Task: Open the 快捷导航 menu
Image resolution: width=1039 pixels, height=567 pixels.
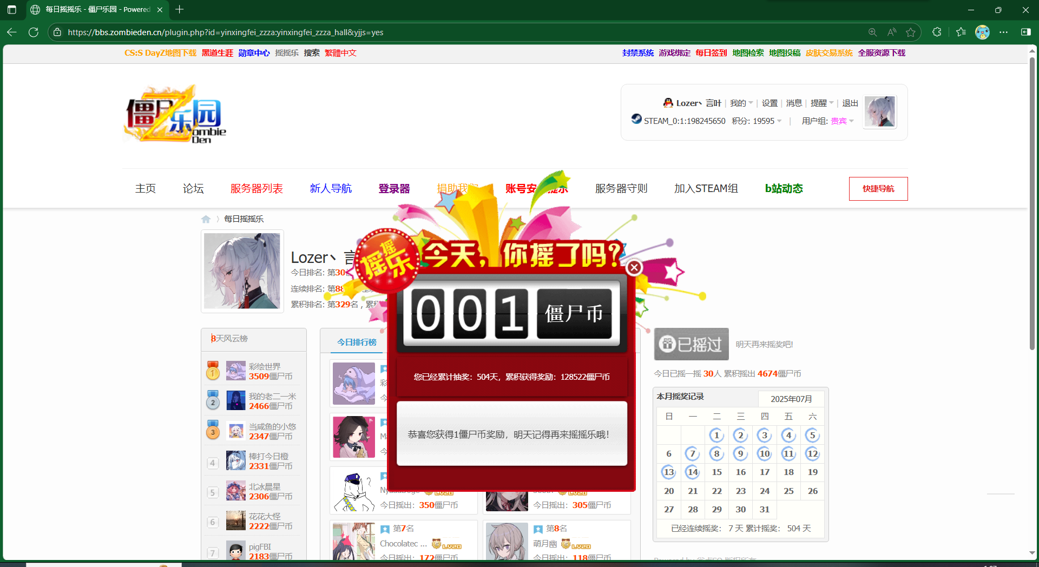Action: pos(878,189)
